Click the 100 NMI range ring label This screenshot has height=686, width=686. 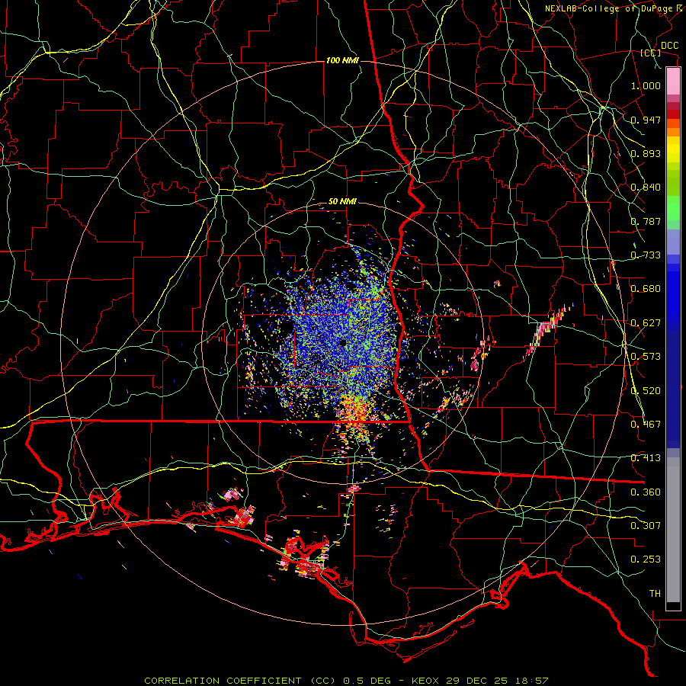(342, 60)
